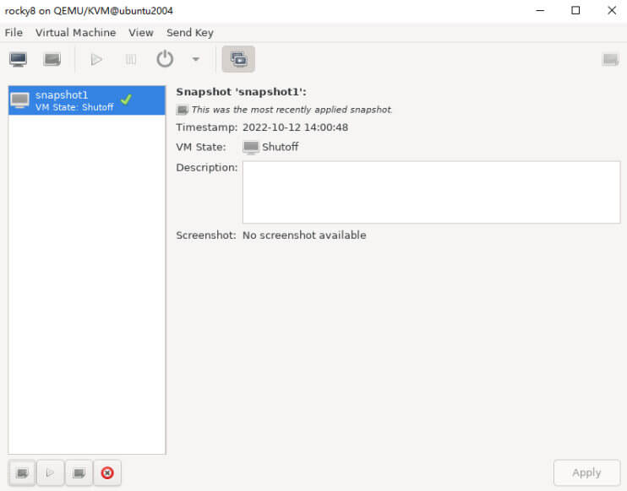Select snapshot1 in the snapshot list
Viewport: 627px width, 491px height.
pos(87,100)
